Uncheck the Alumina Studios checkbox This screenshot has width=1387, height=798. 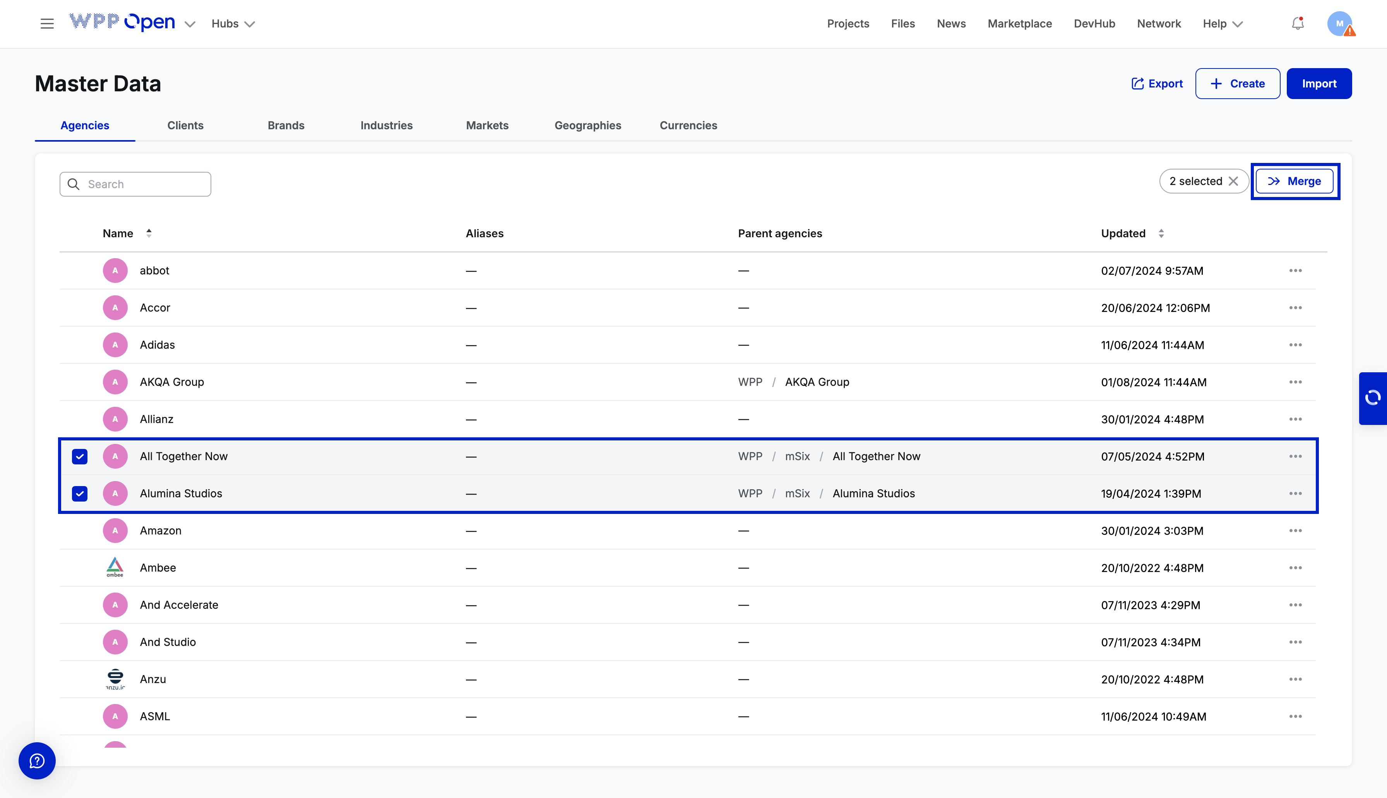(x=80, y=493)
